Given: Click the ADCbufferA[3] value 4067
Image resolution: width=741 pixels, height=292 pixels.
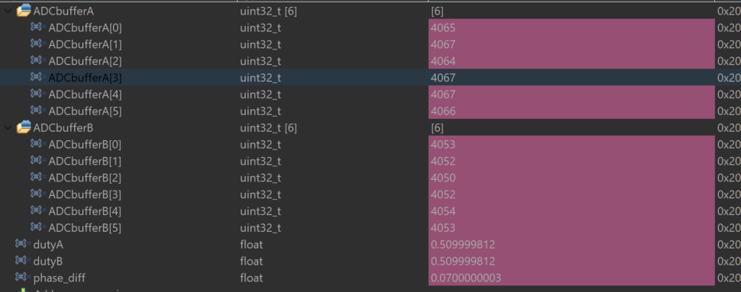Looking at the screenshot, I should (443, 77).
